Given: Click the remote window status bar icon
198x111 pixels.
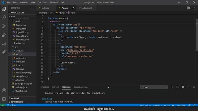Looking at the screenshot, I should (3, 105).
